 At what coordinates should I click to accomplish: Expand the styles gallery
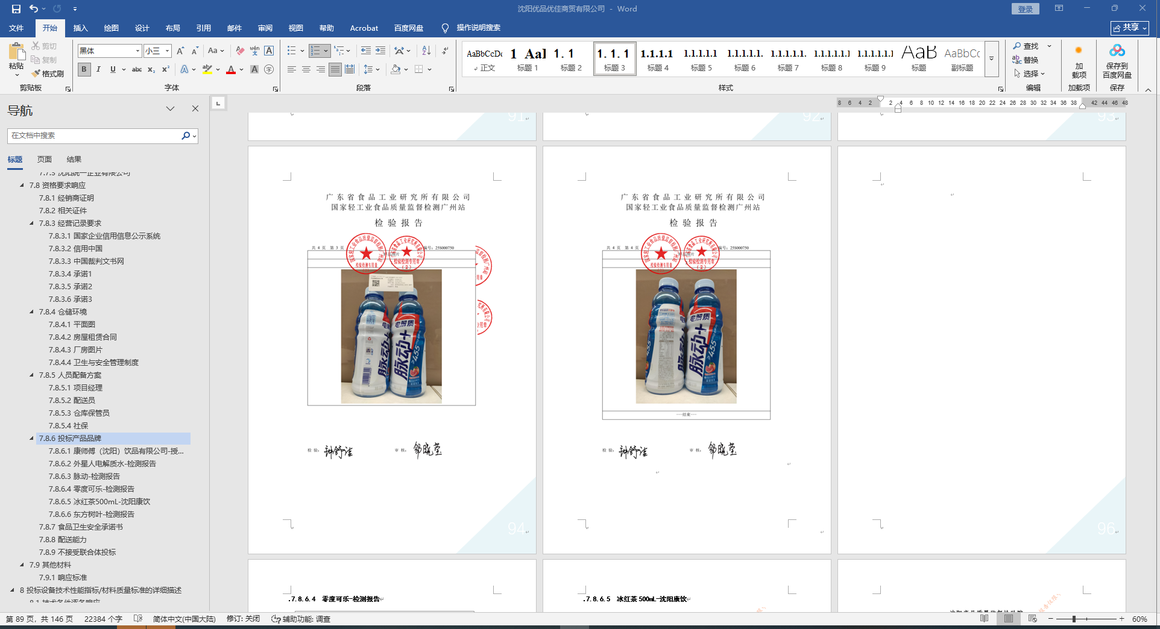tap(991, 59)
